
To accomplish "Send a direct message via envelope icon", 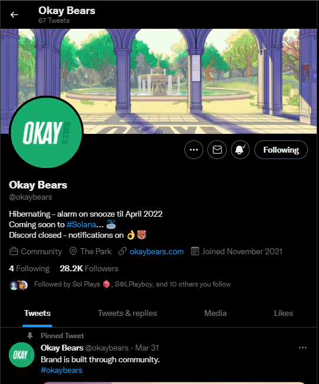I will (x=217, y=150).
